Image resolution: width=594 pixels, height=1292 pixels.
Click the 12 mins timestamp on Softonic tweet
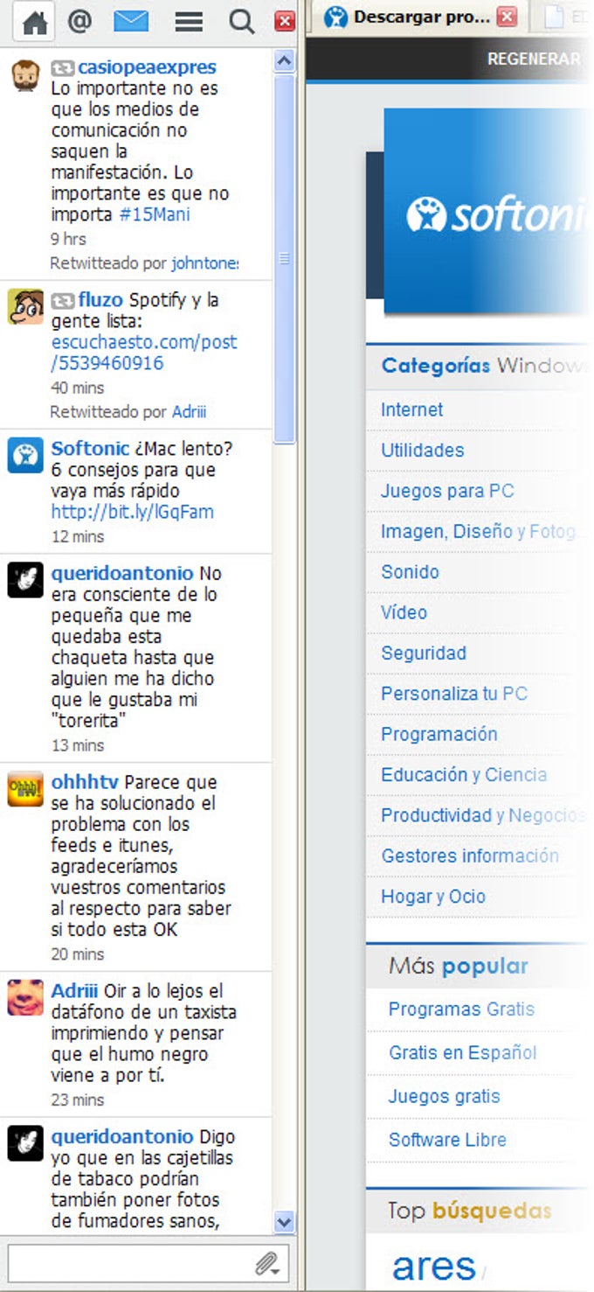[77, 536]
